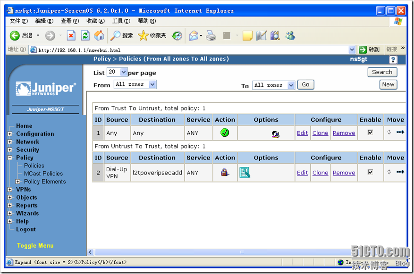The height and width of the screenshot is (274, 414).
Task: Open the From zones dropdown
Action: [135, 84]
